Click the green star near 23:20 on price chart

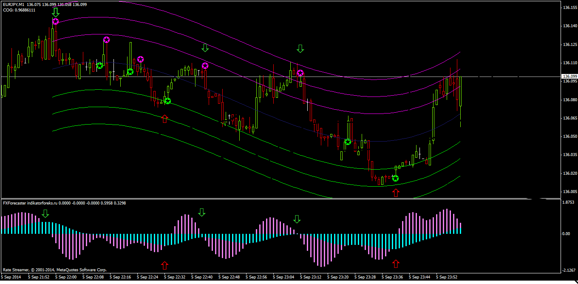click(x=348, y=142)
